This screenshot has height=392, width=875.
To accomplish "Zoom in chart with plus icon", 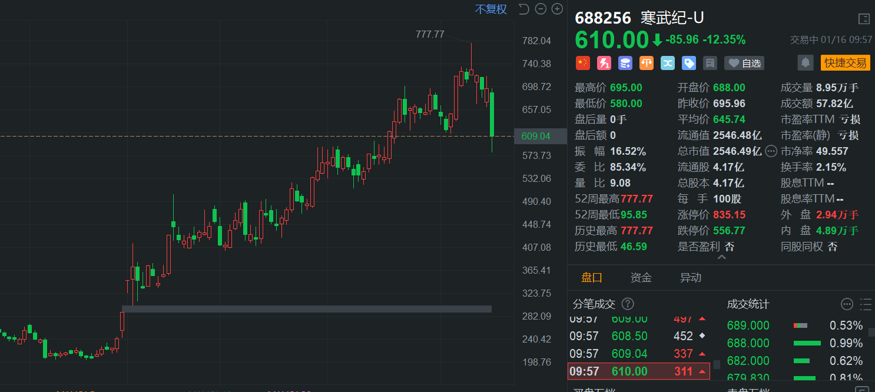I will click(556, 9).
